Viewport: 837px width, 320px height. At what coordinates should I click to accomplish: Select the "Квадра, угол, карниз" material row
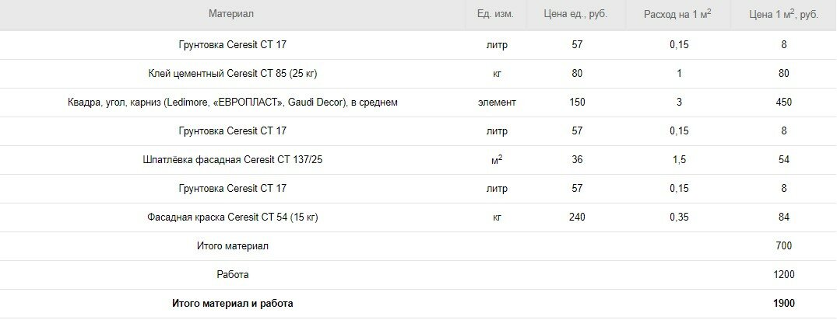[x=233, y=103]
